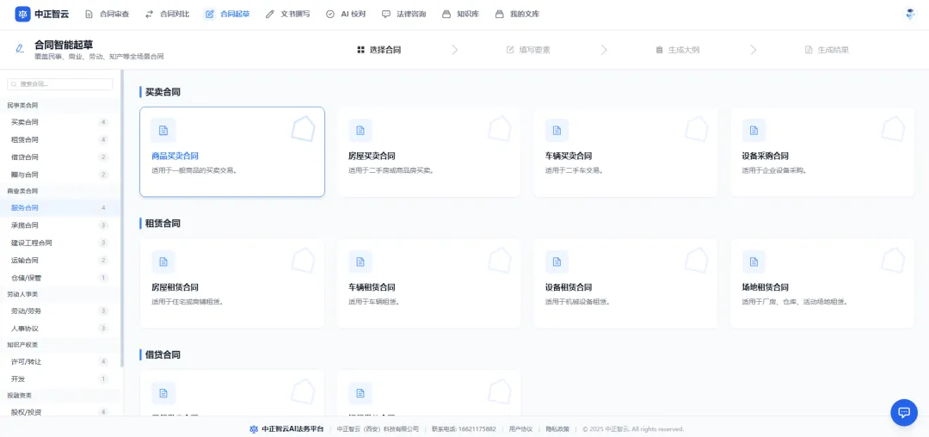The image size is (929, 437).
Task: Click the 租赁合同 section heading
Action: [163, 224]
